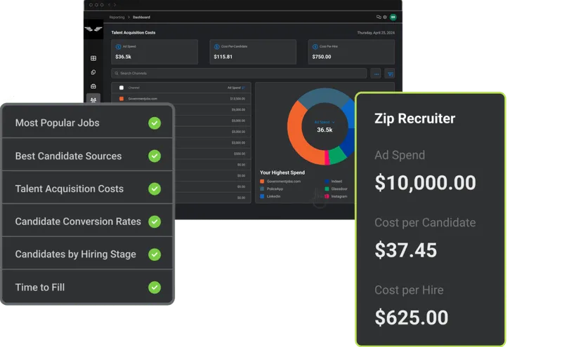Viewport: 562px width, 347px height.
Task: Click the $500.00 ad spend table value
Action: [x=240, y=154]
